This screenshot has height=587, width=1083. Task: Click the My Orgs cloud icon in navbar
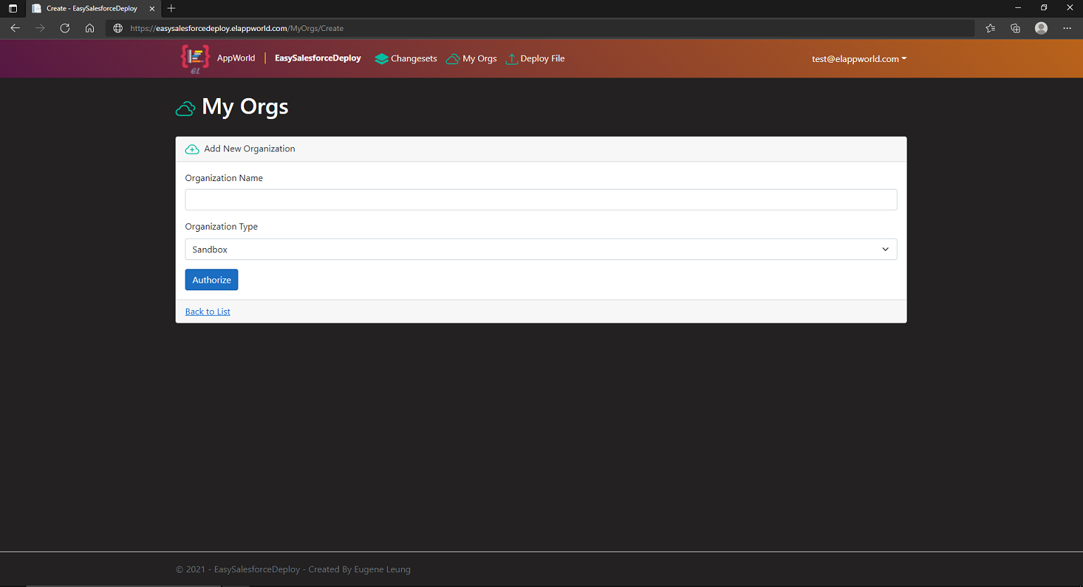pyautogui.click(x=453, y=59)
